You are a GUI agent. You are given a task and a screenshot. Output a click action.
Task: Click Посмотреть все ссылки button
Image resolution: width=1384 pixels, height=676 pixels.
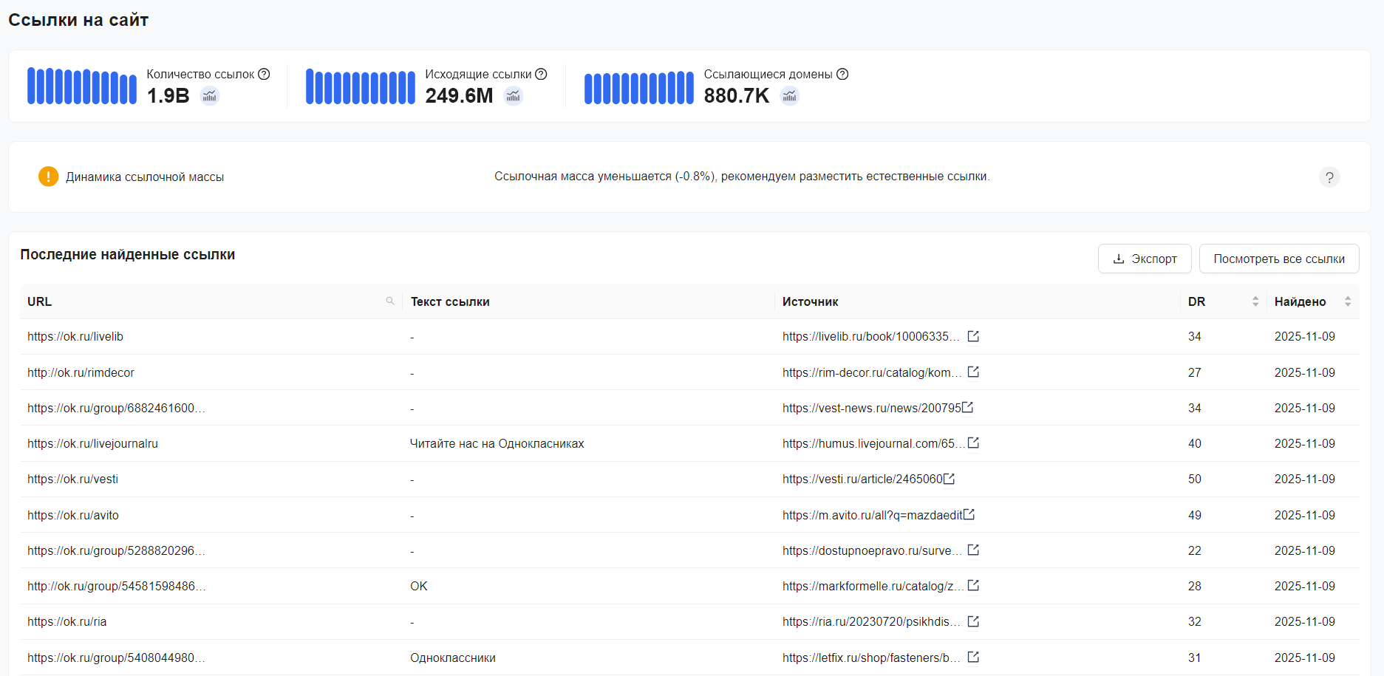coord(1278,259)
